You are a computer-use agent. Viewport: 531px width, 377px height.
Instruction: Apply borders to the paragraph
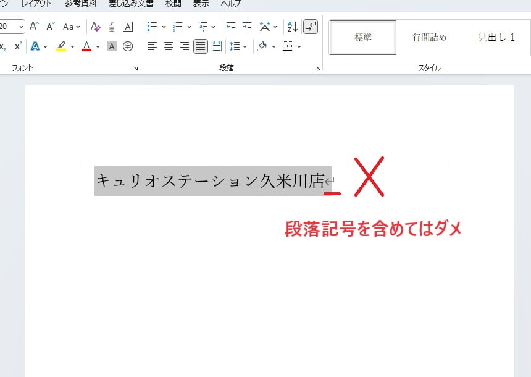[x=288, y=46]
